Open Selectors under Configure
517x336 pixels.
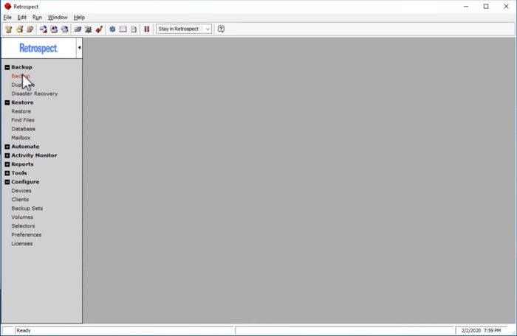[x=23, y=226]
